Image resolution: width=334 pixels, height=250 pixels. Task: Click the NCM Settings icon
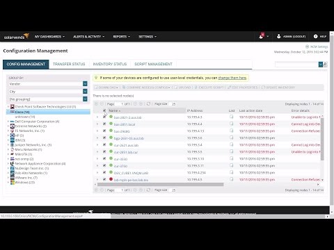(307, 47)
